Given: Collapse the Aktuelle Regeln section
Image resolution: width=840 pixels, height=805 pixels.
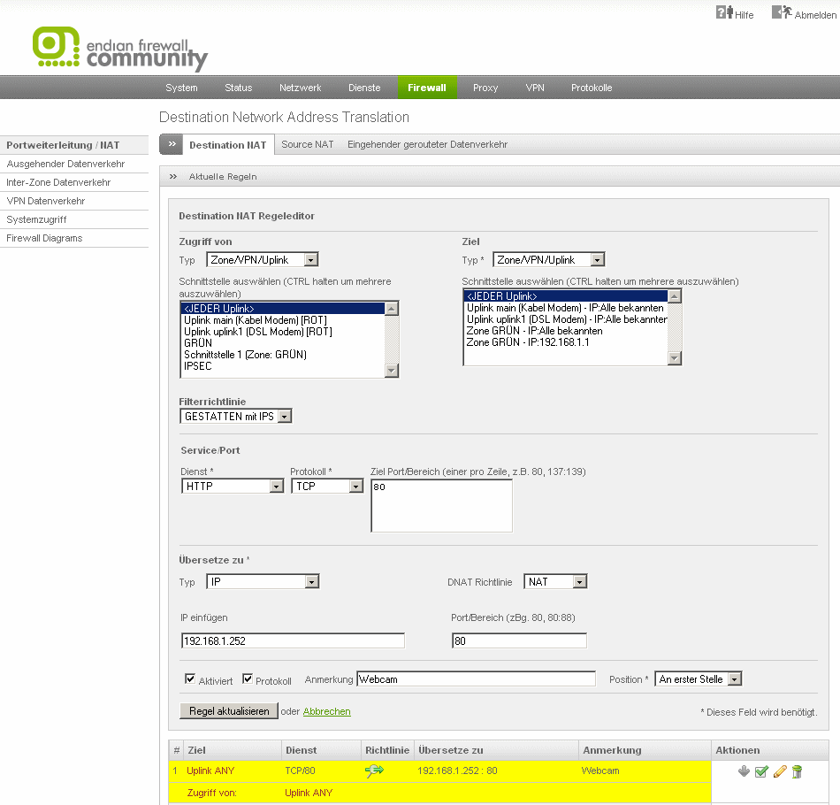Looking at the screenshot, I should 173,176.
